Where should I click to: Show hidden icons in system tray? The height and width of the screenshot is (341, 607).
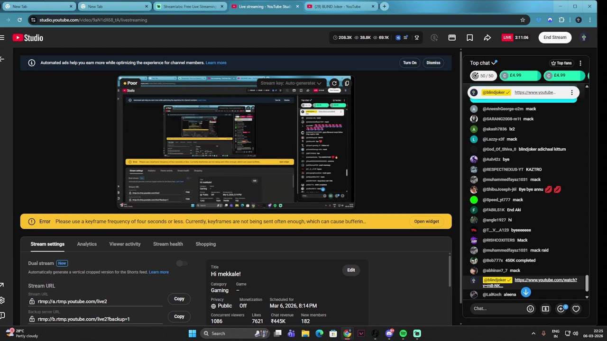pyautogui.click(x=533, y=333)
